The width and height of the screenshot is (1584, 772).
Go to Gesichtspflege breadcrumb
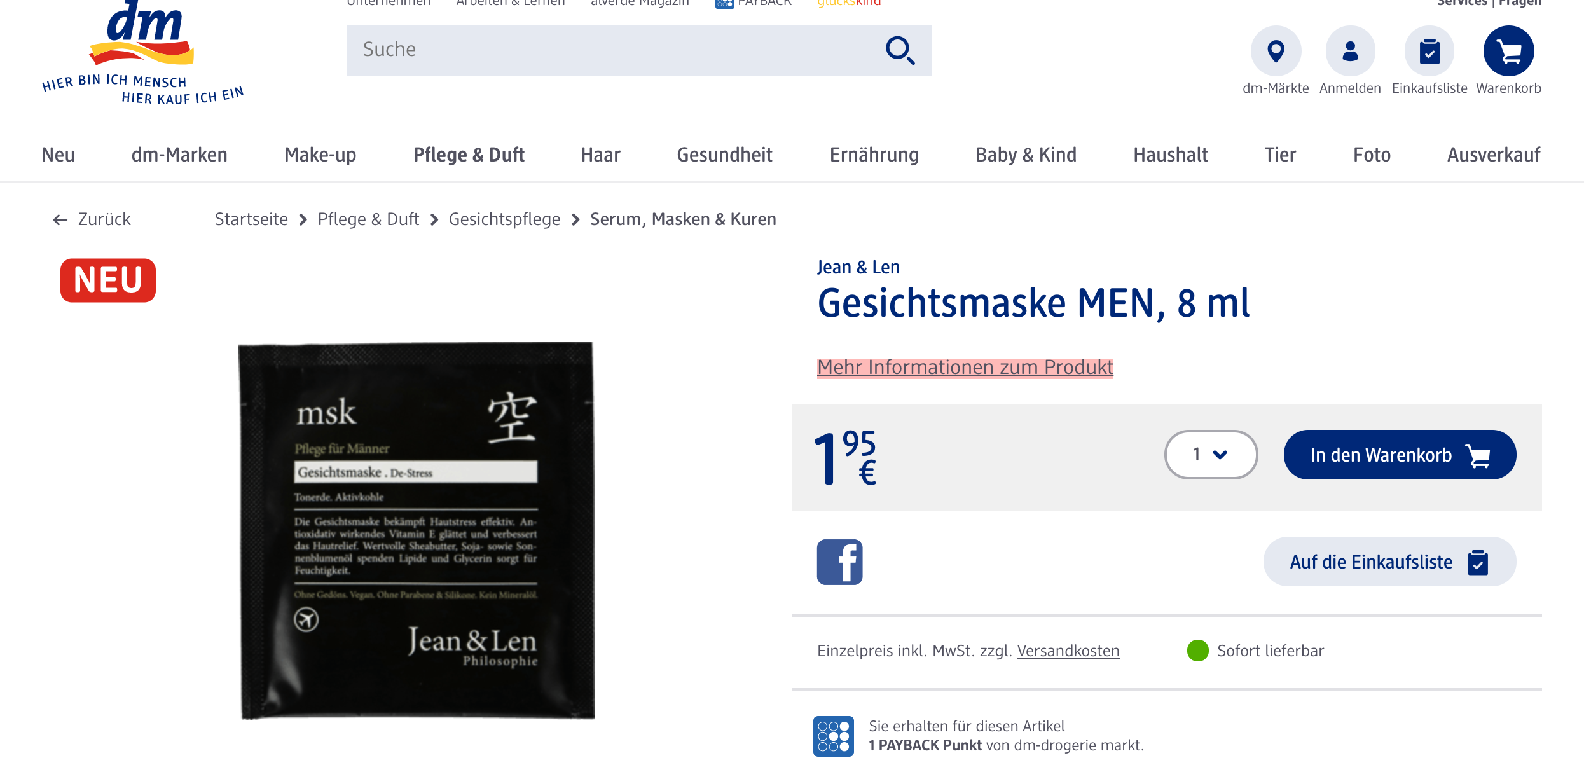pyautogui.click(x=504, y=219)
